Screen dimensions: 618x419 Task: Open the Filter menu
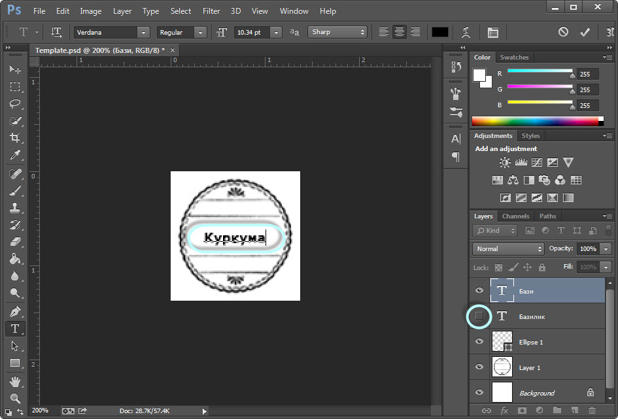[x=211, y=10]
